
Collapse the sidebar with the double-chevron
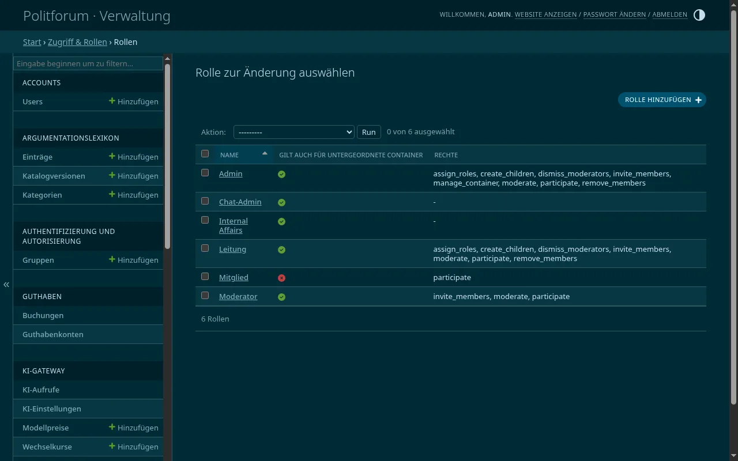coord(6,284)
